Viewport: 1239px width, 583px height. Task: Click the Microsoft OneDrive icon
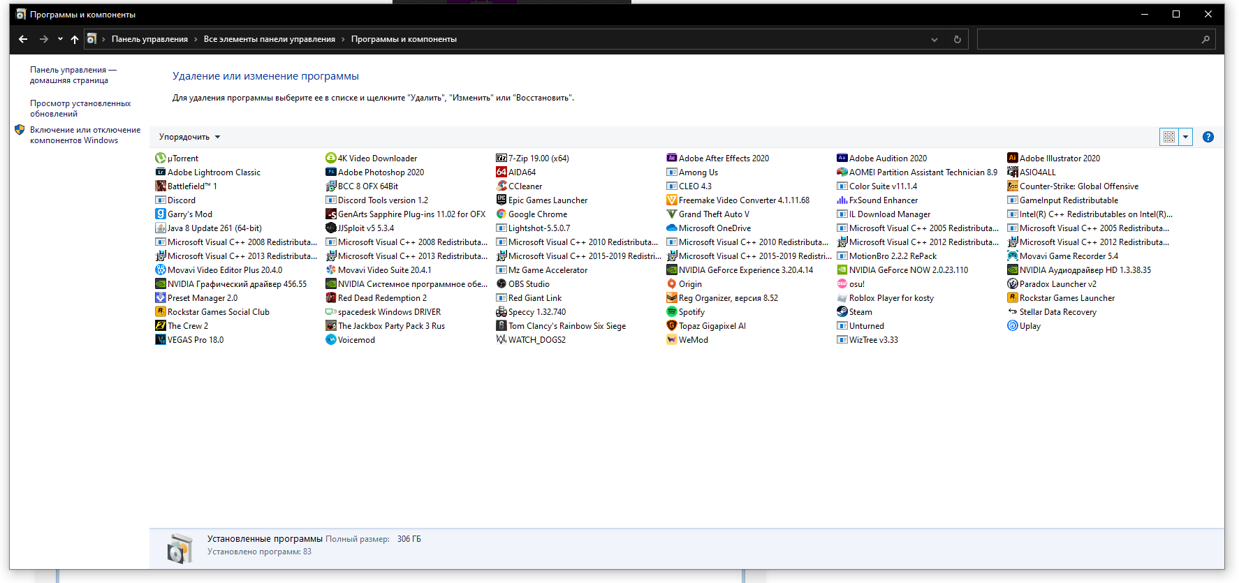(672, 228)
